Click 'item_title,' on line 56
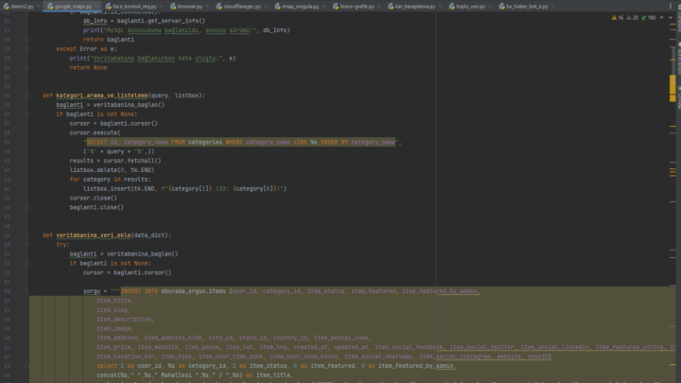 [x=115, y=301]
